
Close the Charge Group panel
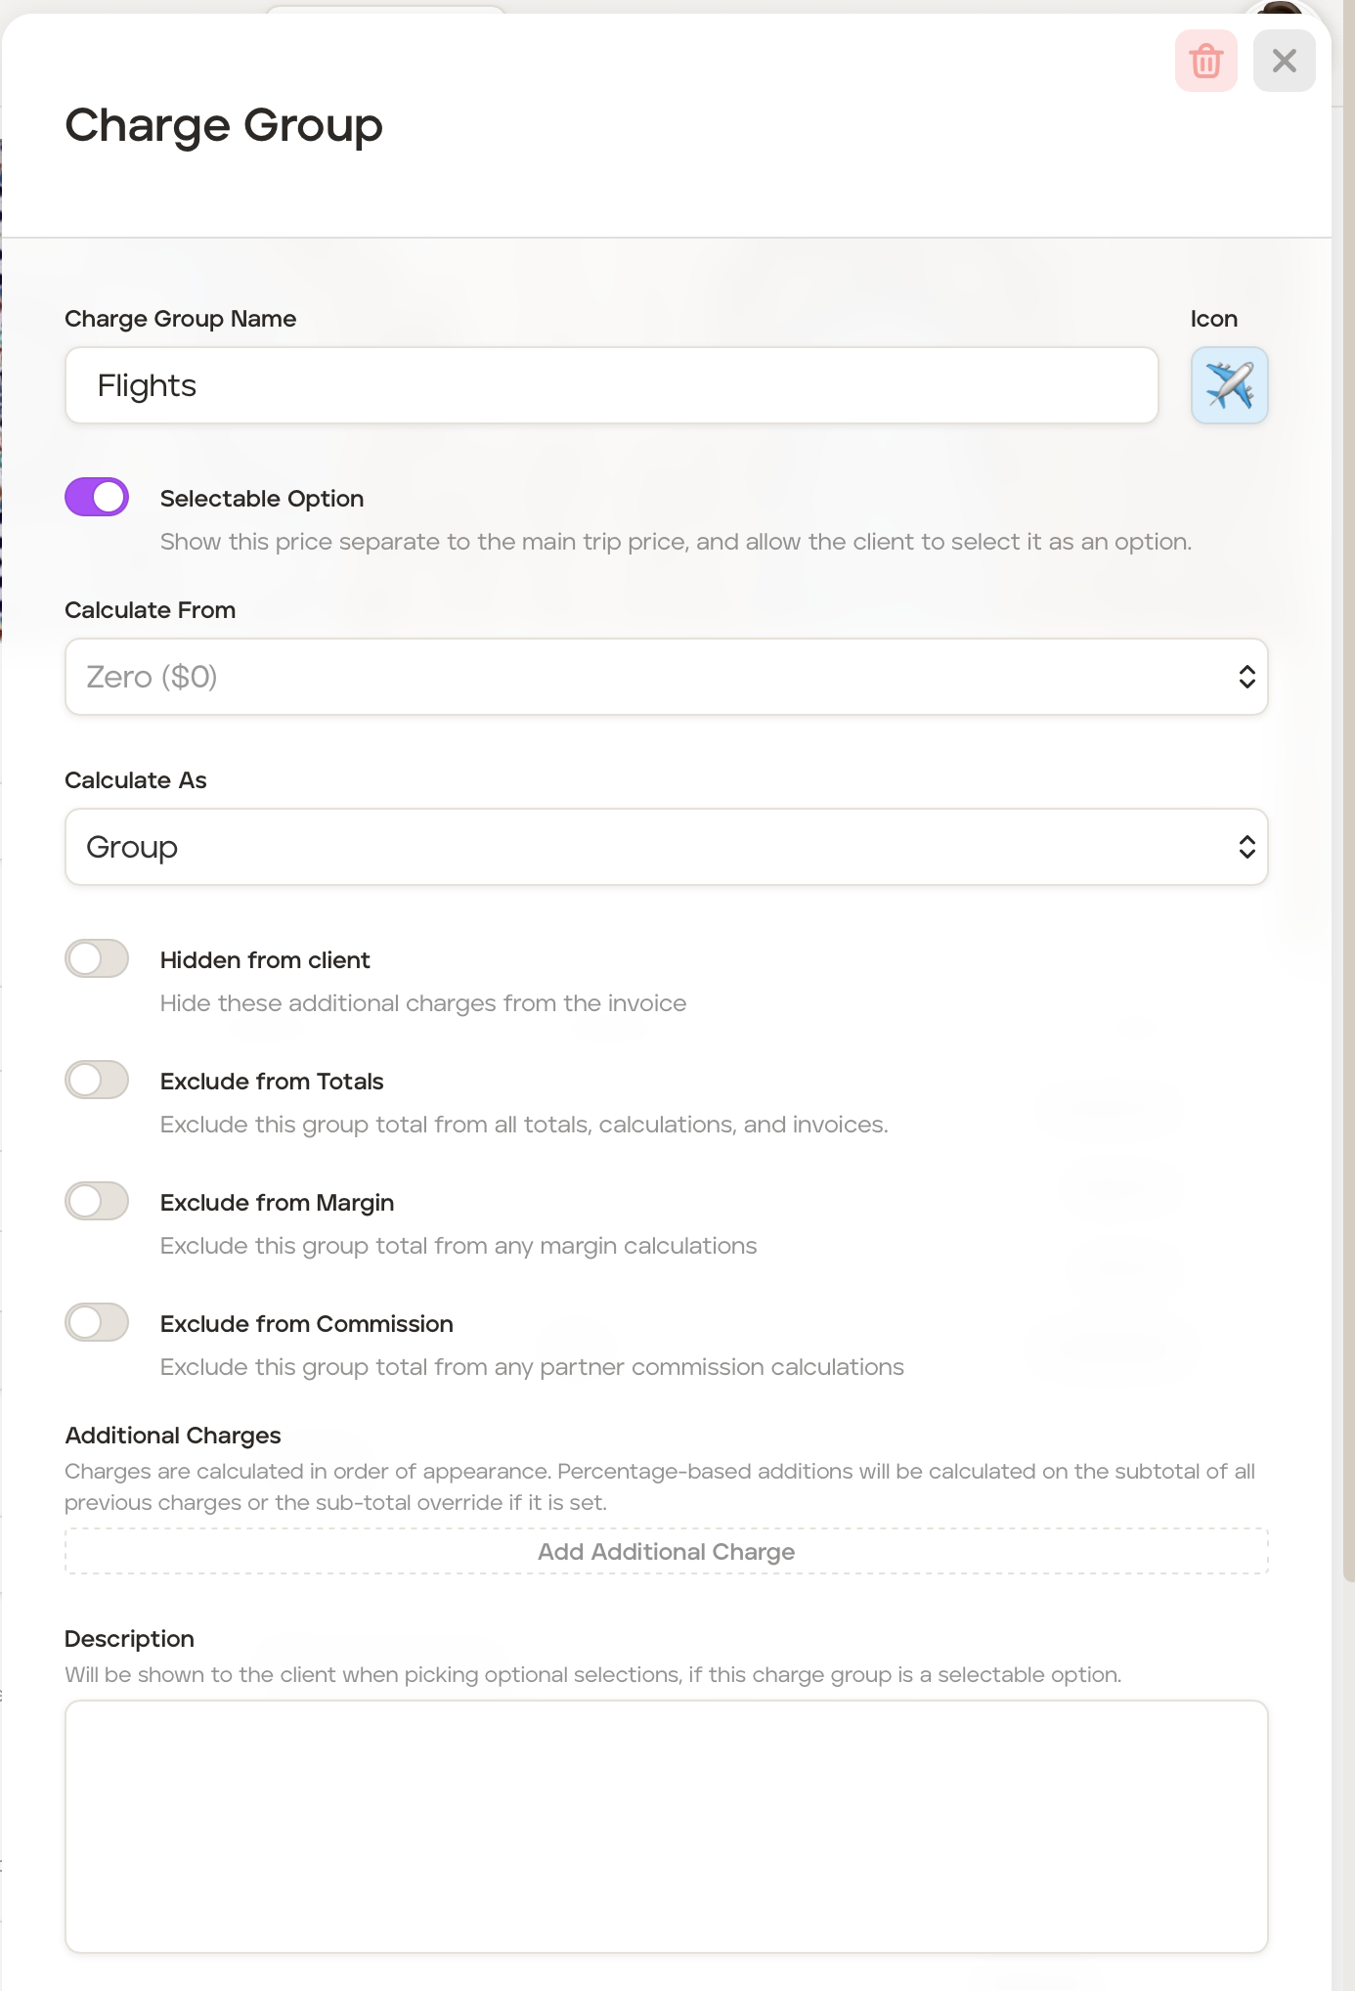1284,61
